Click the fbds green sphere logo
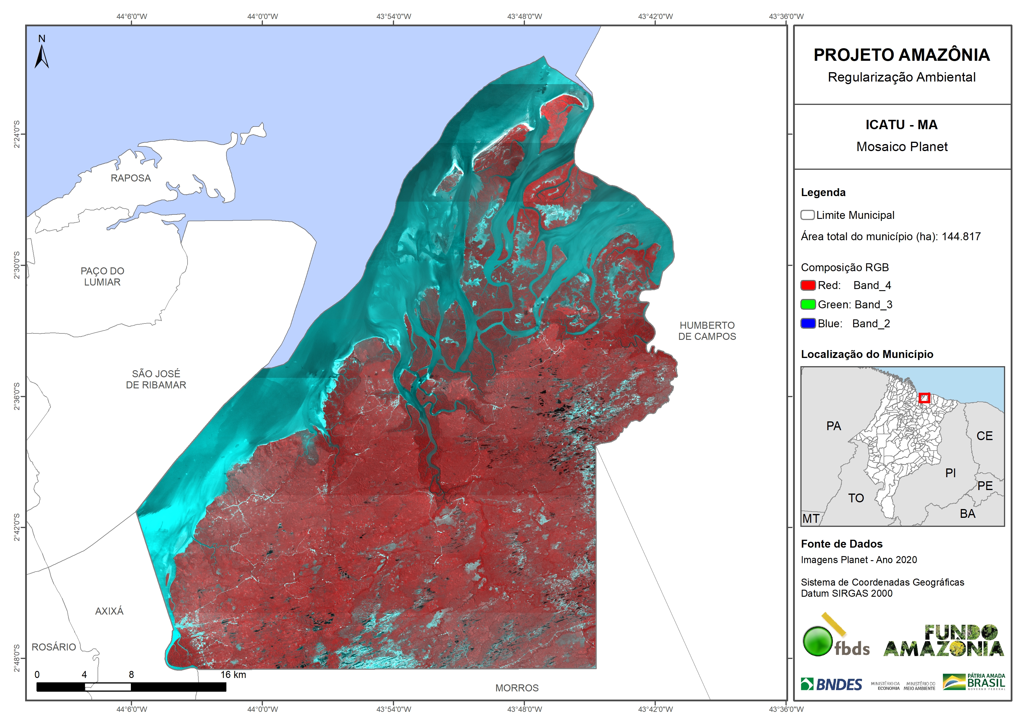Screen dimensions: 1025x725 [x=818, y=642]
